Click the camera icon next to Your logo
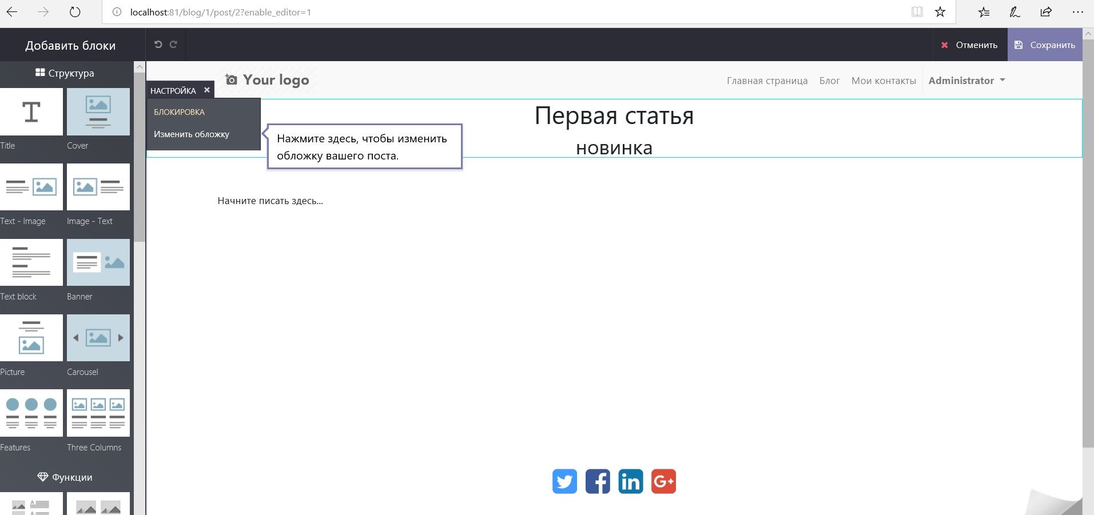The image size is (1094, 515). point(230,79)
